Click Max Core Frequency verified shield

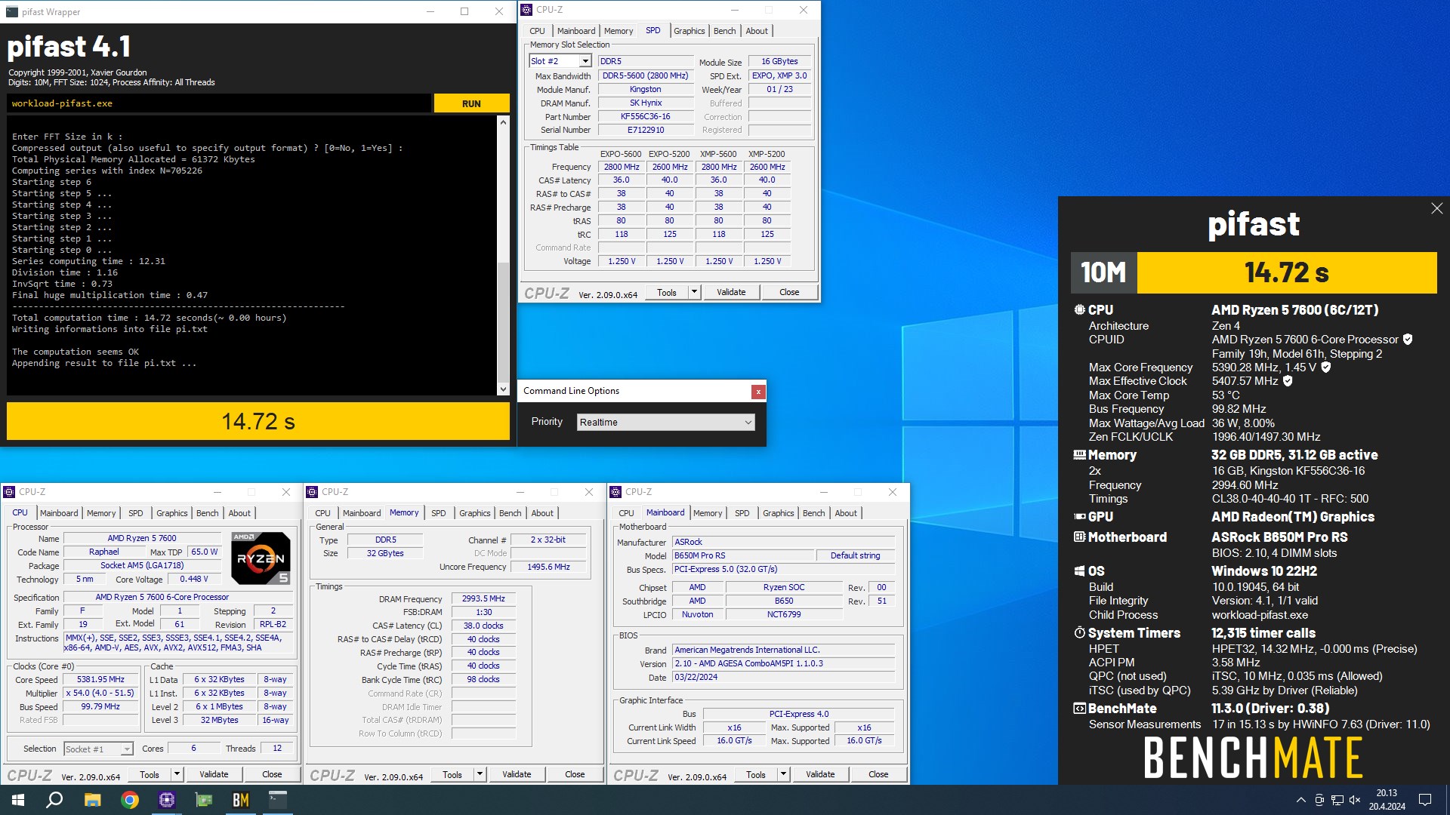[x=1325, y=368]
